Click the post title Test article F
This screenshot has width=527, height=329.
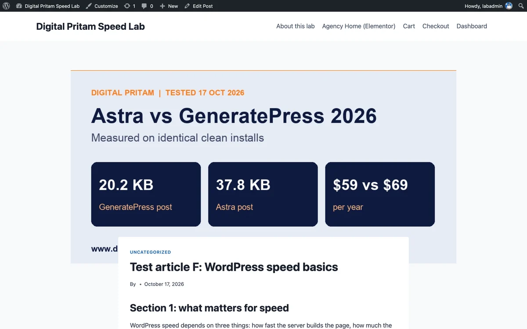pyautogui.click(x=234, y=267)
